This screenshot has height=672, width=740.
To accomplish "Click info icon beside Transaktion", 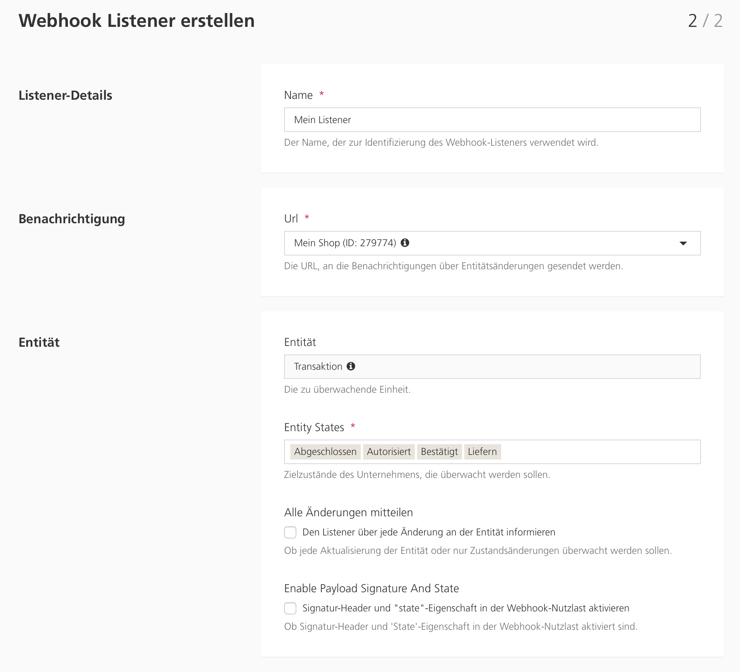I will tap(351, 366).
